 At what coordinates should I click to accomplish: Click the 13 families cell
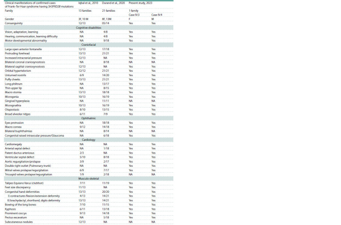tap(85, 11)
